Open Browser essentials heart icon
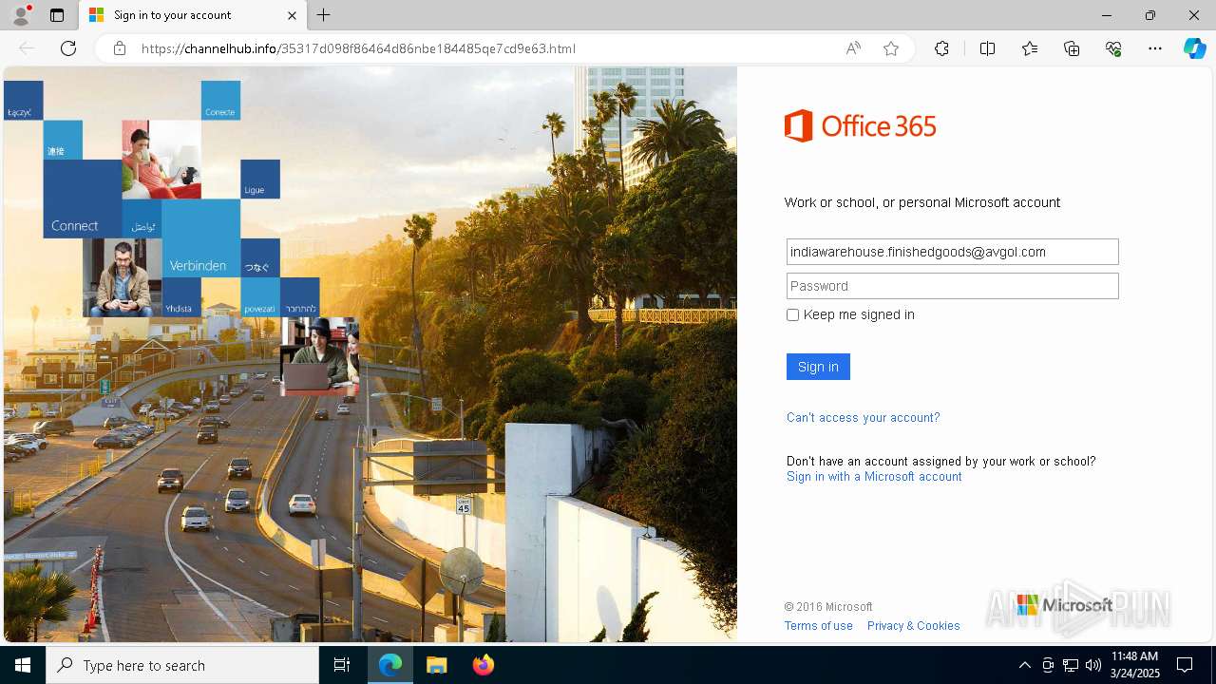This screenshot has width=1216, height=684. tap(1113, 48)
